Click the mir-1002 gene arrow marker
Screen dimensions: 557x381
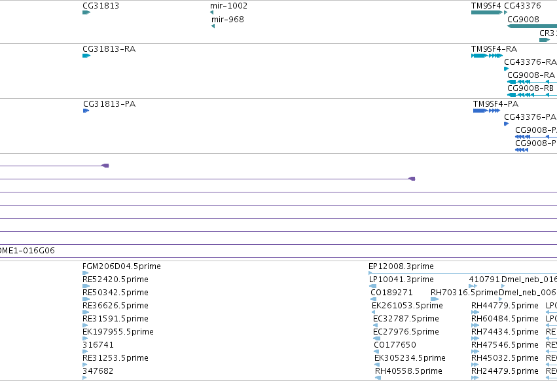(211, 12)
